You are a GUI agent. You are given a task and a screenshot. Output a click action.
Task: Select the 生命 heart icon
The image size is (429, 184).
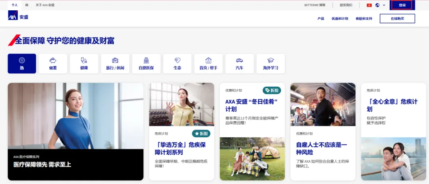(177, 60)
